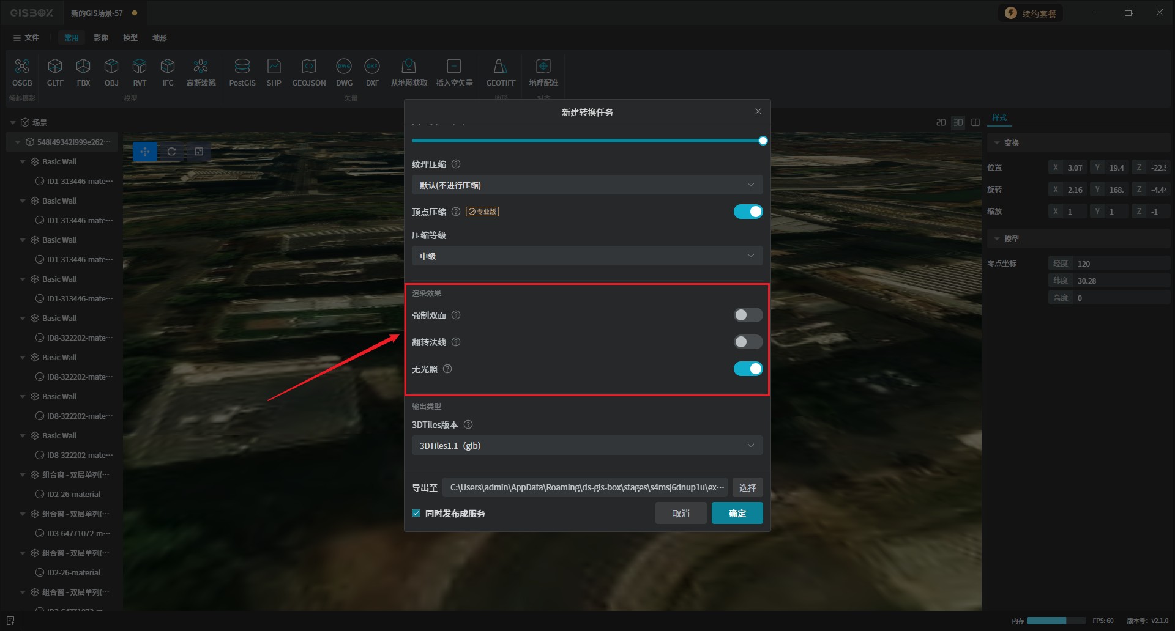Open the 文件 menu
1175x631 pixels.
[x=26, y=38]
